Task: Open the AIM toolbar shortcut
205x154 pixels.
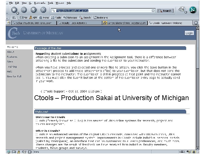Action: click(x=33, y=18)
